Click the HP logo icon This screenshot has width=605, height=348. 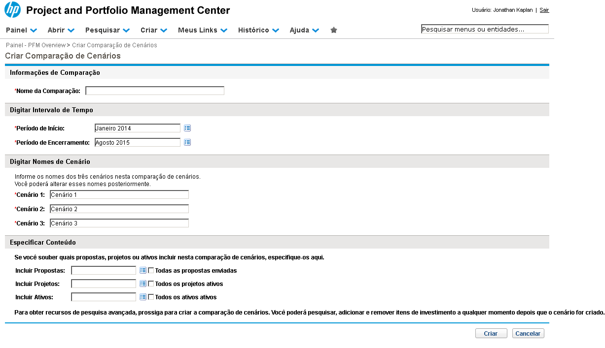coord(12,10)
